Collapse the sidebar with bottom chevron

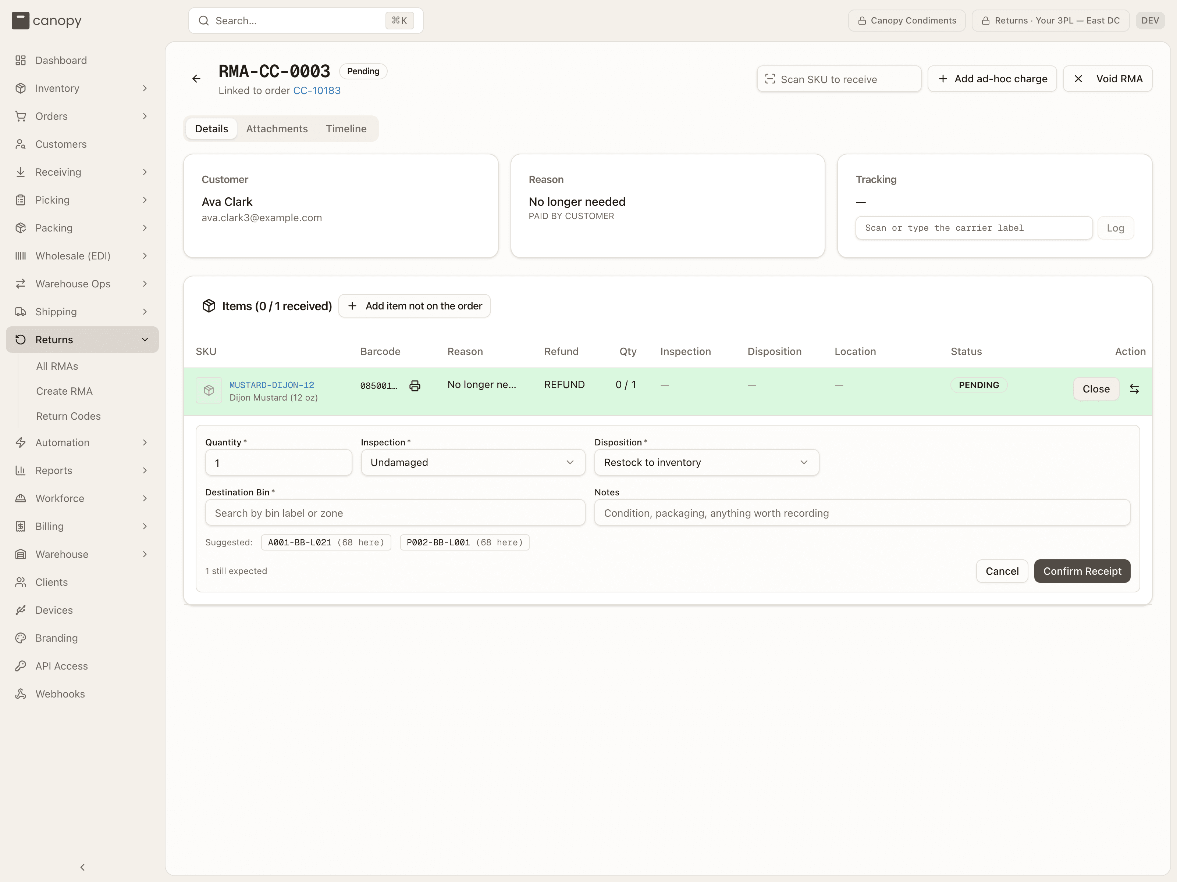[82, 867]
